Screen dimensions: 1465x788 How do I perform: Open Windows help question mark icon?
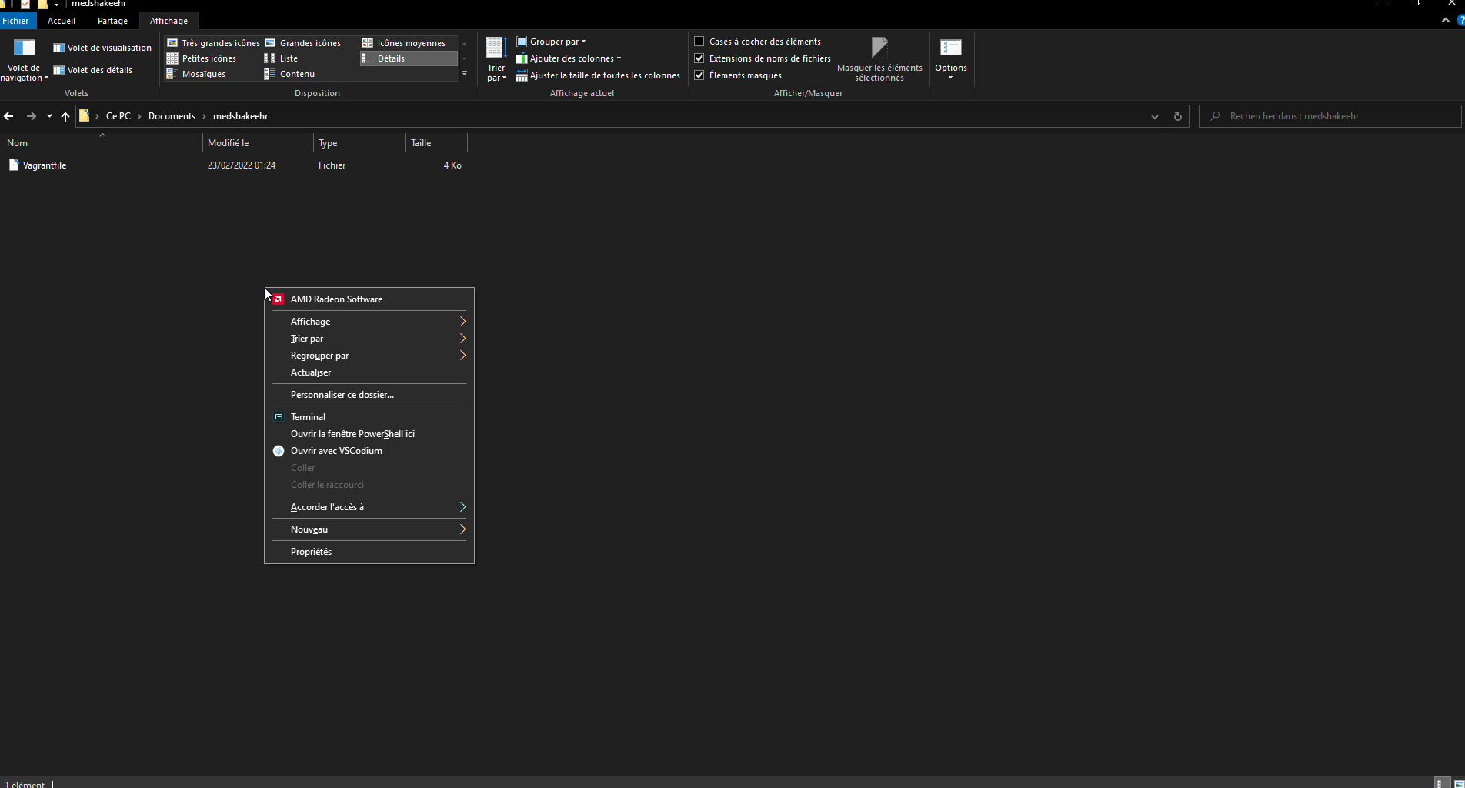pyautogui.click(x=1460, y=21)
